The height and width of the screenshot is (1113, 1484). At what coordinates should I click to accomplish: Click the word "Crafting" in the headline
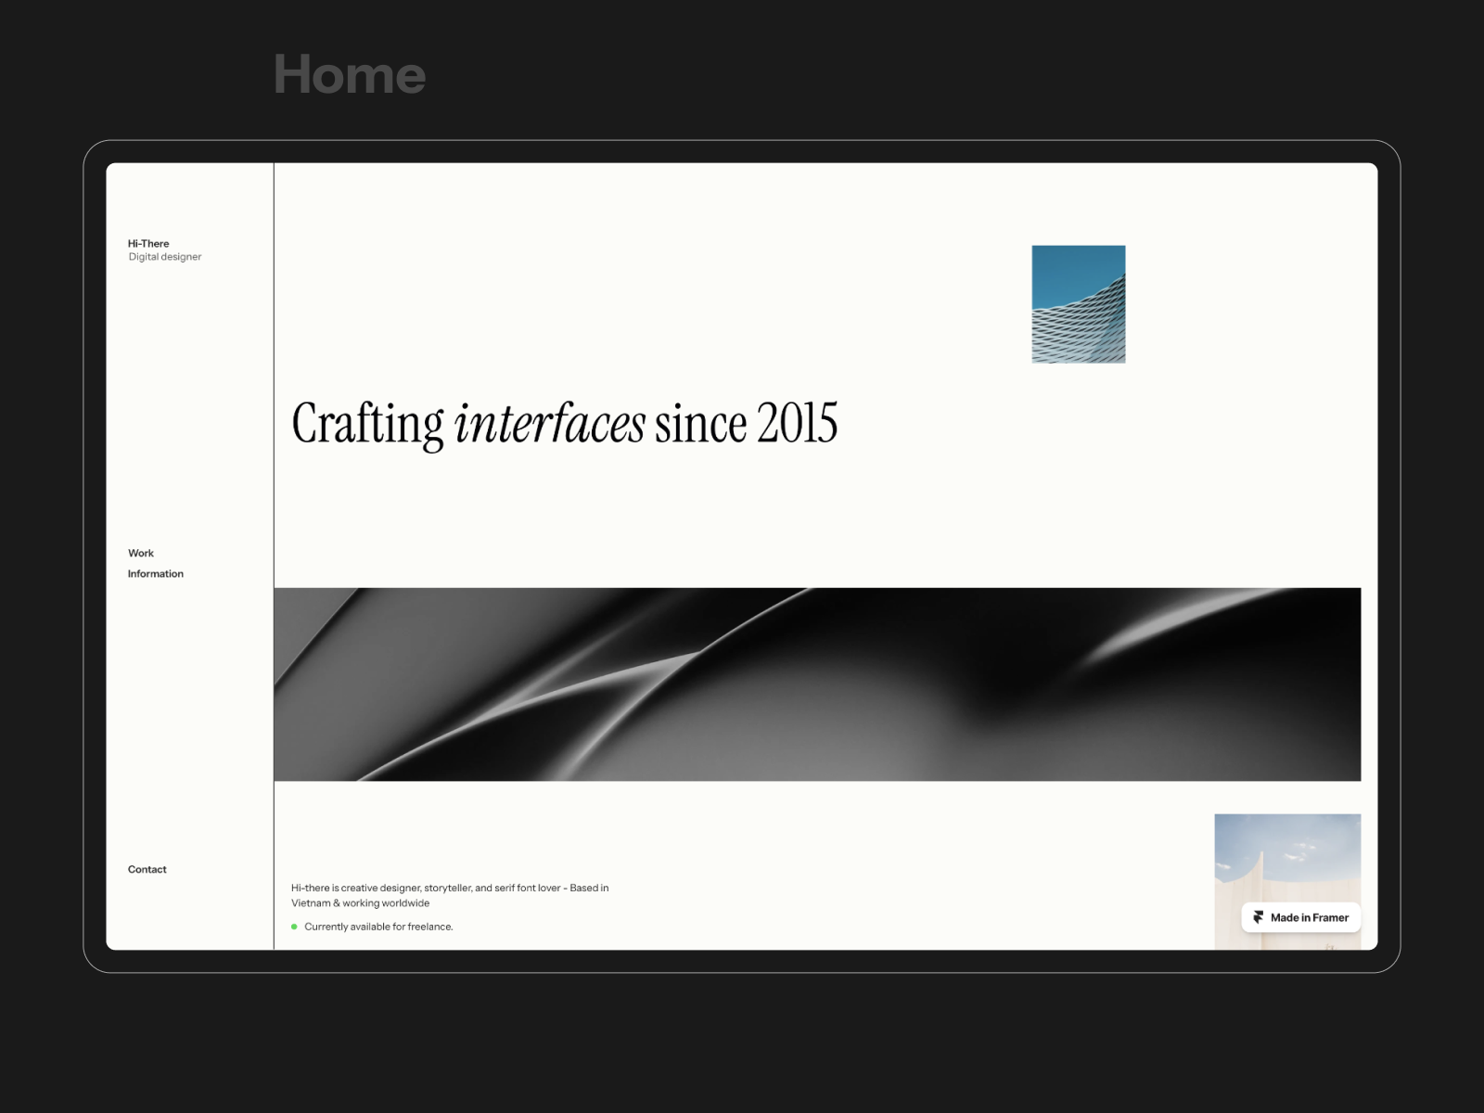pyautogui.click(x=368, y=424)
